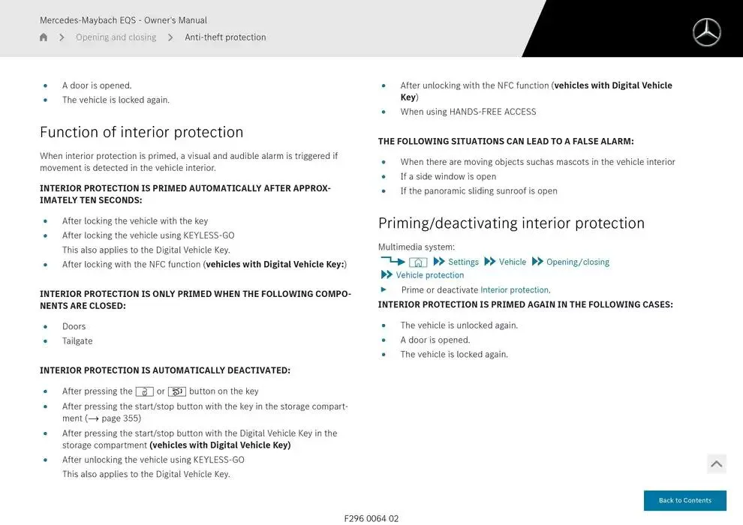
Task: Open the 'Opening and closing' breadcrumb
Action: (x=116, y=37)
